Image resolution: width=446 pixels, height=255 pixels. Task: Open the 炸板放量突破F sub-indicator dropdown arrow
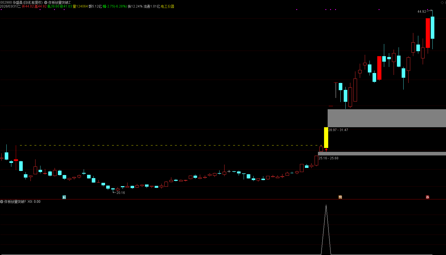coord(2,202)
